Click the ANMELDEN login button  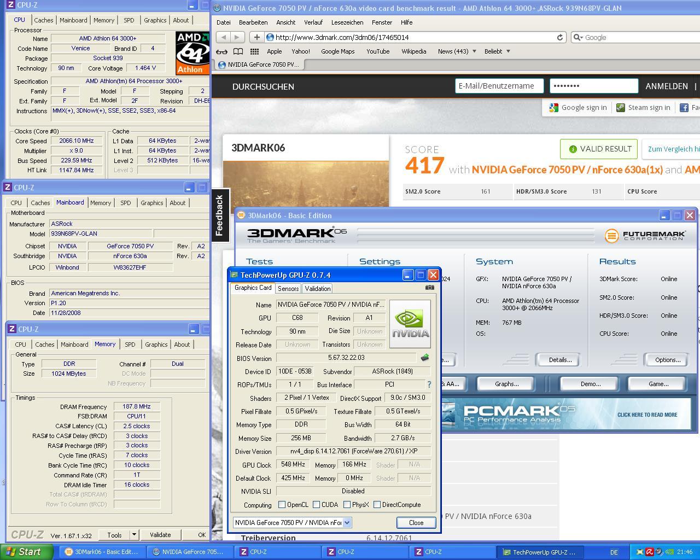coord(667,86)
